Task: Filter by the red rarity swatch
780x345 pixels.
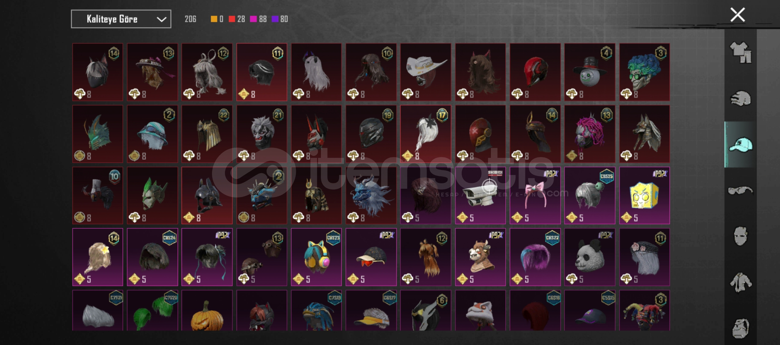Action: 232,19
